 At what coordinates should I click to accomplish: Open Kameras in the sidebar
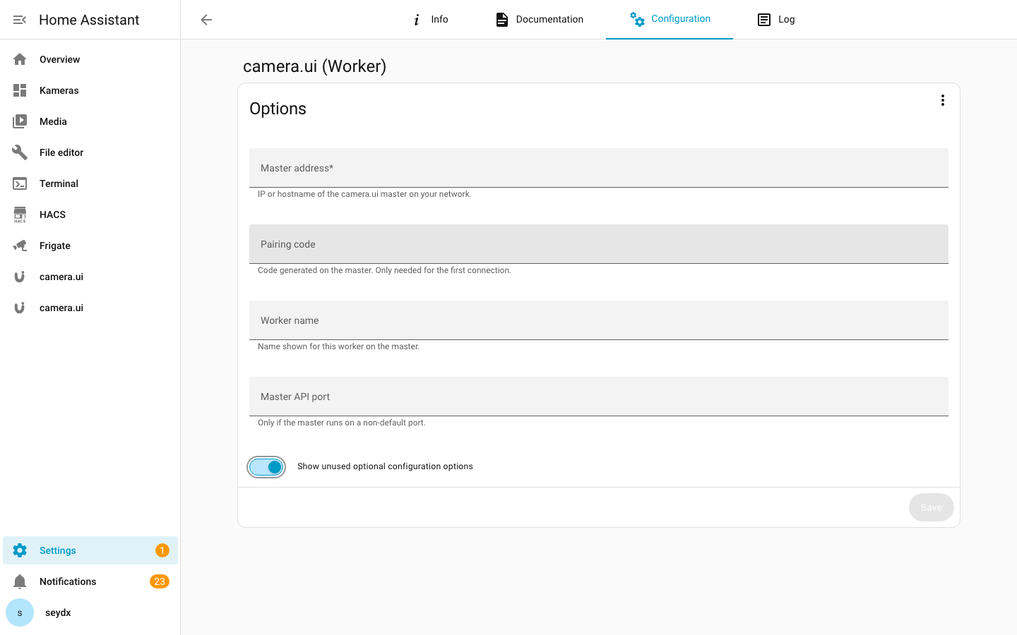click(x=90, y=90)
